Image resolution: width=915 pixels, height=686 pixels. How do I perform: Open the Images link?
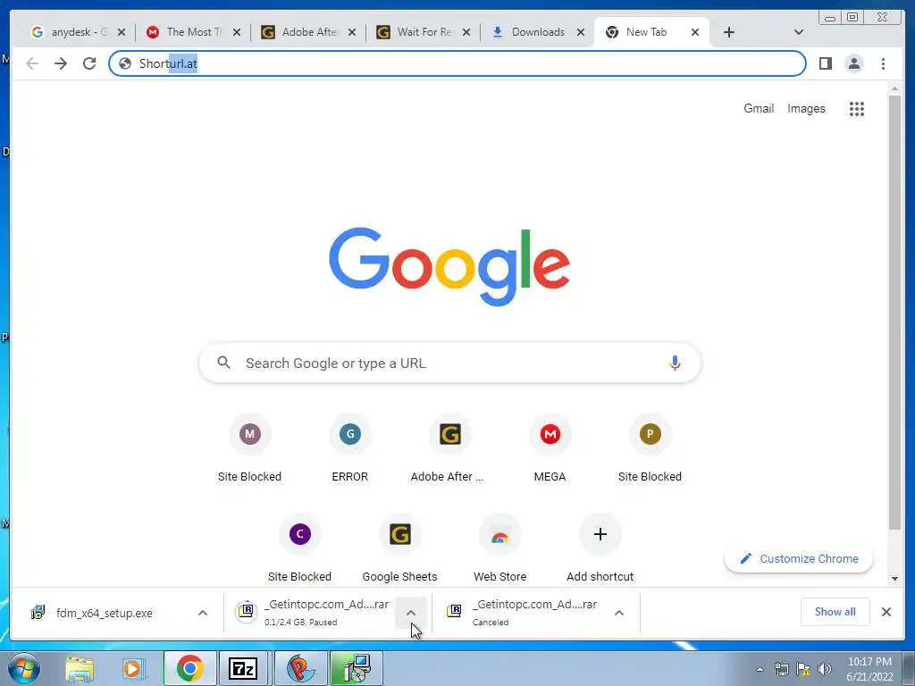pos(806,108)
